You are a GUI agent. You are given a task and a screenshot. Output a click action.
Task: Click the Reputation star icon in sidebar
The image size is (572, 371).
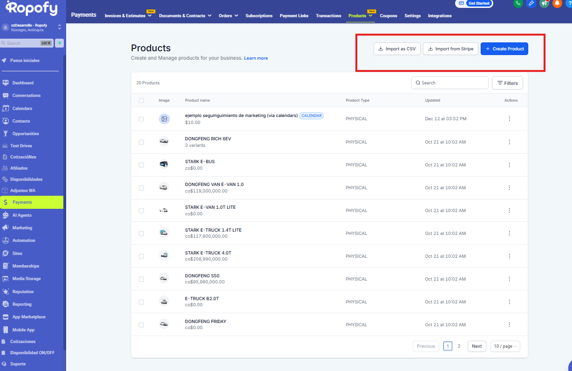tap(6, 292)
